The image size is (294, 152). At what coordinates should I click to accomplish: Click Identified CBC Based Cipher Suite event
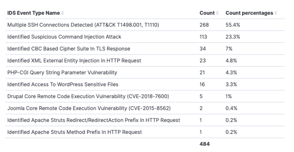point(69,49)
